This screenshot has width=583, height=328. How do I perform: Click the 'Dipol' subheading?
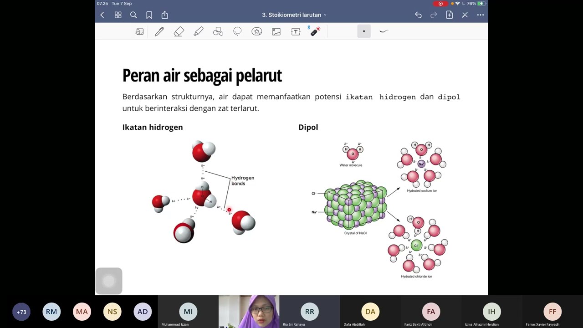click(308, 128)
